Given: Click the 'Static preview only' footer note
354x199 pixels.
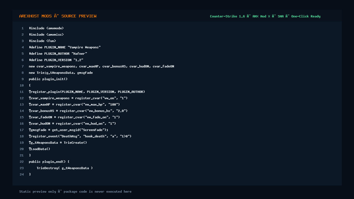Looking at the screenshot, I should (x=75, y=192).
